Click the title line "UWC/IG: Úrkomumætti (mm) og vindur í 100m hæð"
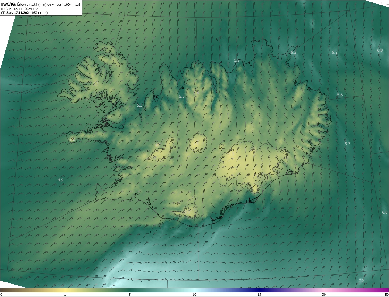Screen dimensions: 389x297 (41, 4)
